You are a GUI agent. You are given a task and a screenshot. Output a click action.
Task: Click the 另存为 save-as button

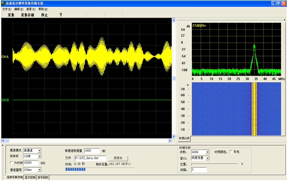118,158
